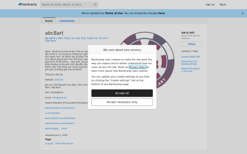Image resolution: width=247 pixels, height=154 pixels.
Task: Click the search magnifier icon
Action: (x=95, y=5)
